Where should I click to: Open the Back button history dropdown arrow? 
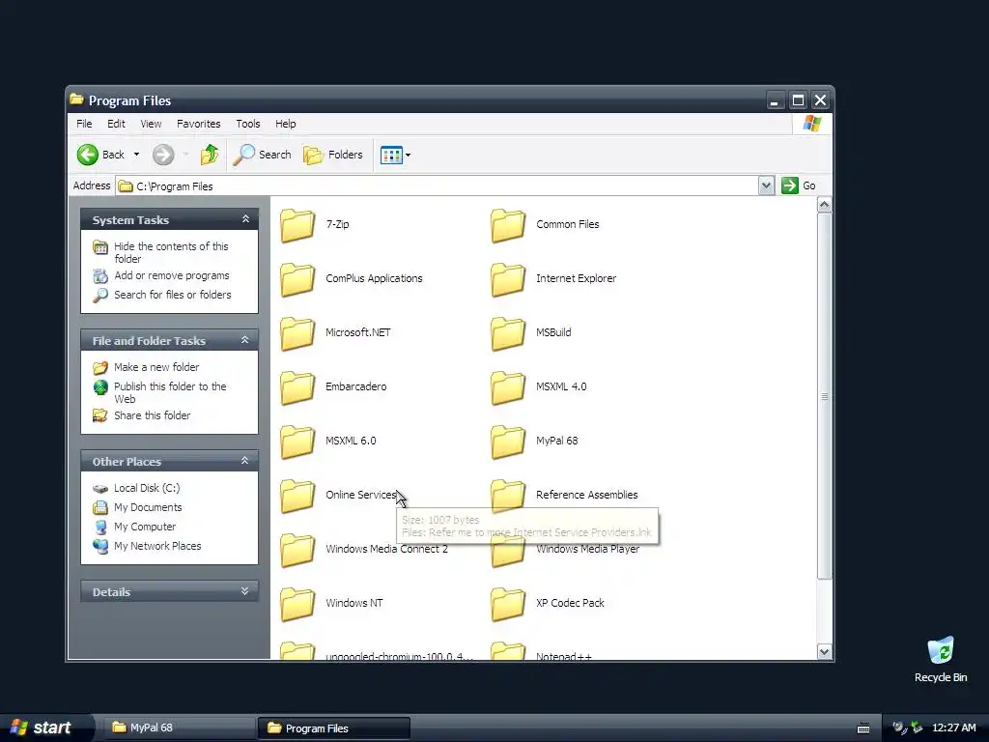136,155
